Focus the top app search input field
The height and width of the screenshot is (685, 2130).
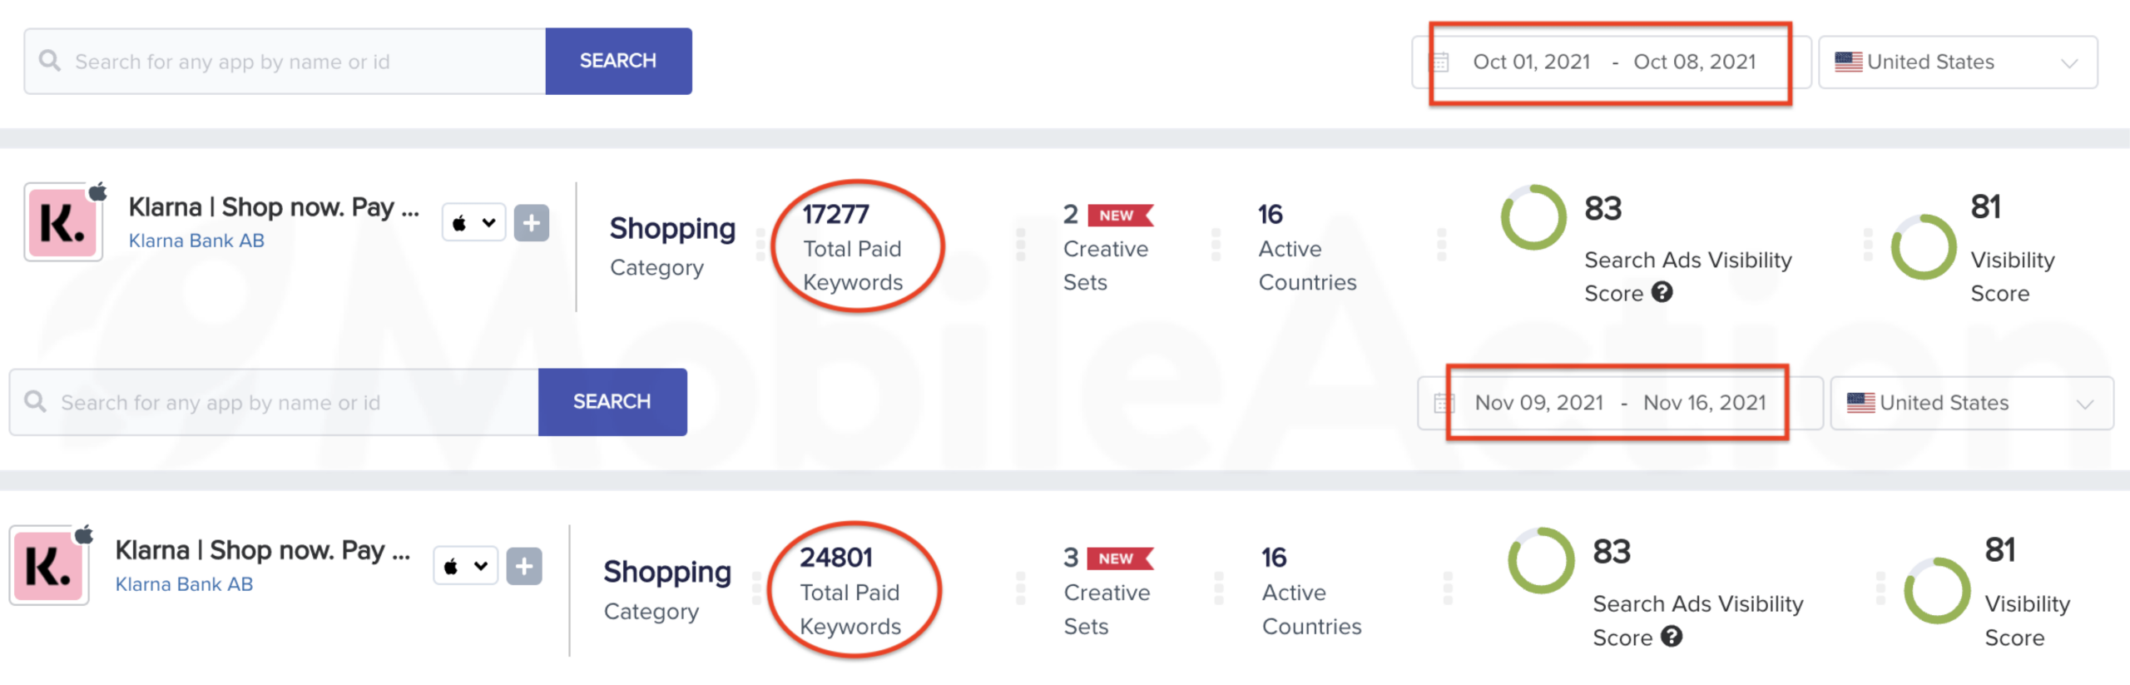coord(285,62)
